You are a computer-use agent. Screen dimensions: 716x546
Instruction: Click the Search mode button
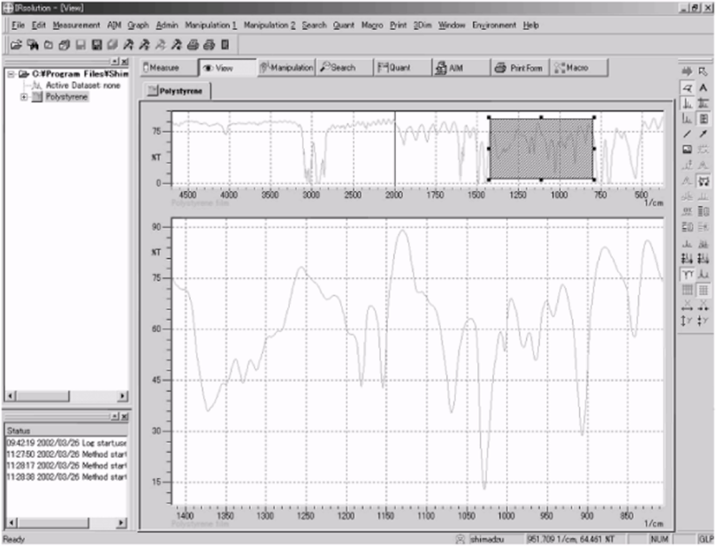345,67
